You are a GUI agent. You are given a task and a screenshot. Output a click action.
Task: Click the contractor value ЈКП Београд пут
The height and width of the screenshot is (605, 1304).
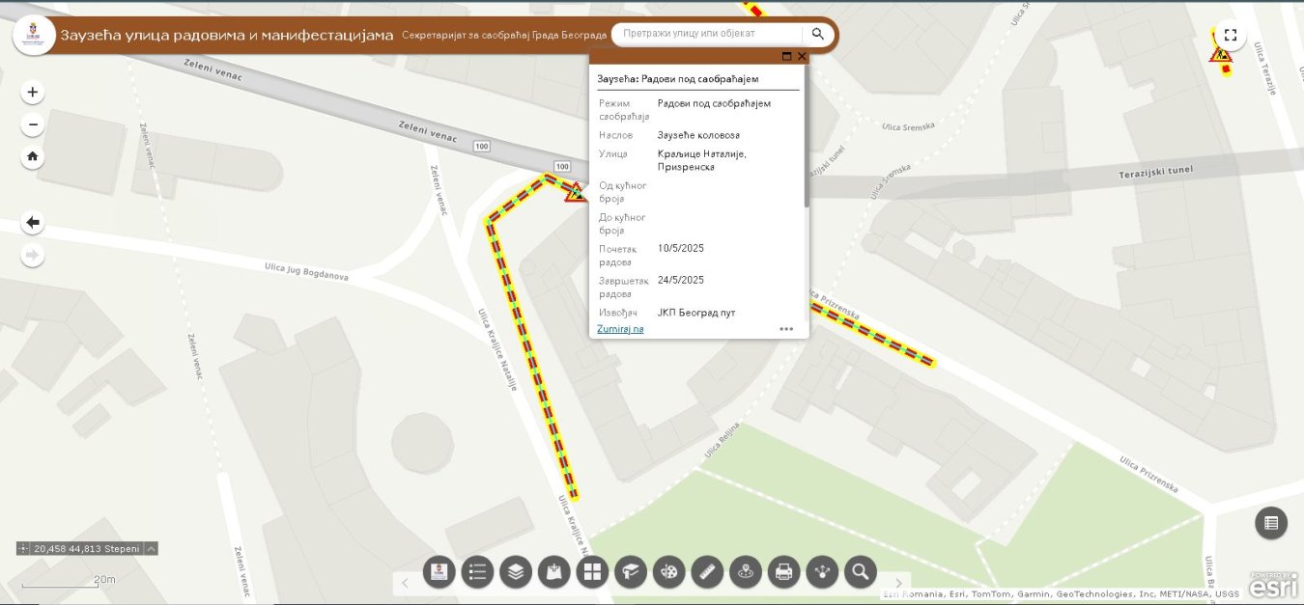click(x=695, y=314)
